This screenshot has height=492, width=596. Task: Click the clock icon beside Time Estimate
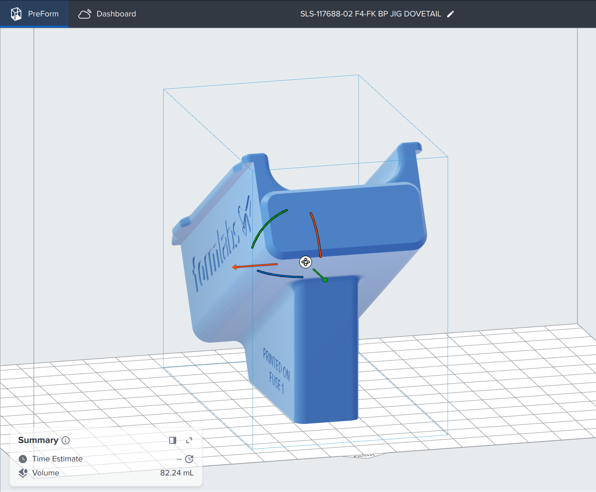[23, 459]
